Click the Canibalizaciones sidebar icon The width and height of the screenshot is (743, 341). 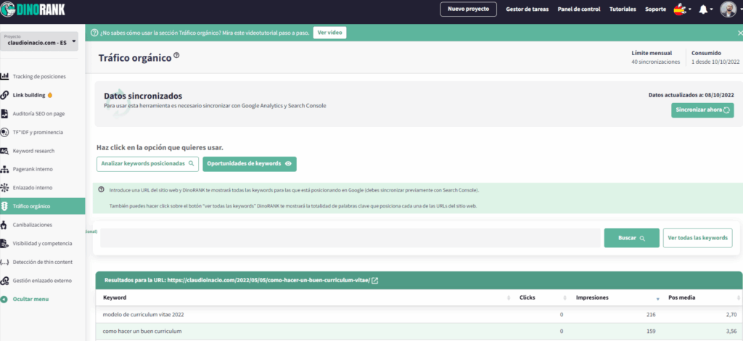[x=5, y=224]
